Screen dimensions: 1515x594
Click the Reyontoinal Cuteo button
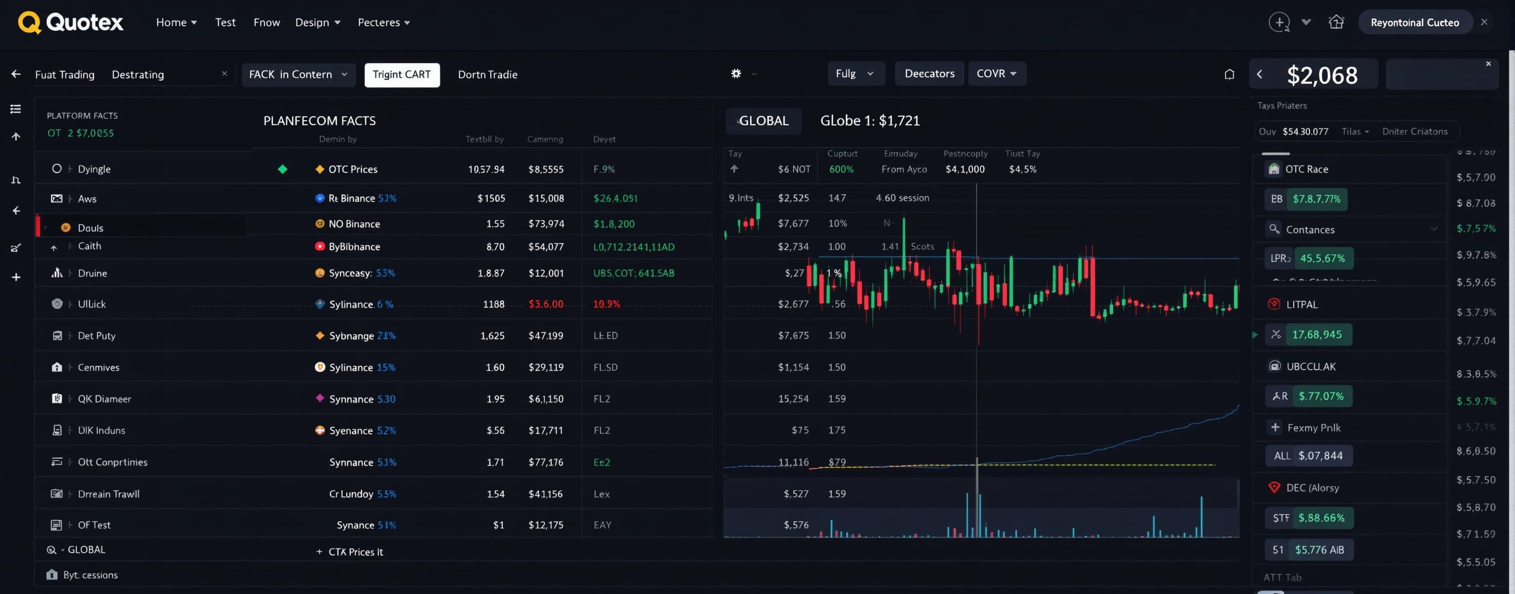(1415, 22)
